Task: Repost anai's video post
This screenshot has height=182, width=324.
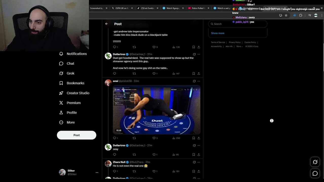Action: [134, 138]
